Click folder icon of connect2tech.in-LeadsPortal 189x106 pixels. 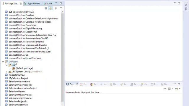(6, 32)
